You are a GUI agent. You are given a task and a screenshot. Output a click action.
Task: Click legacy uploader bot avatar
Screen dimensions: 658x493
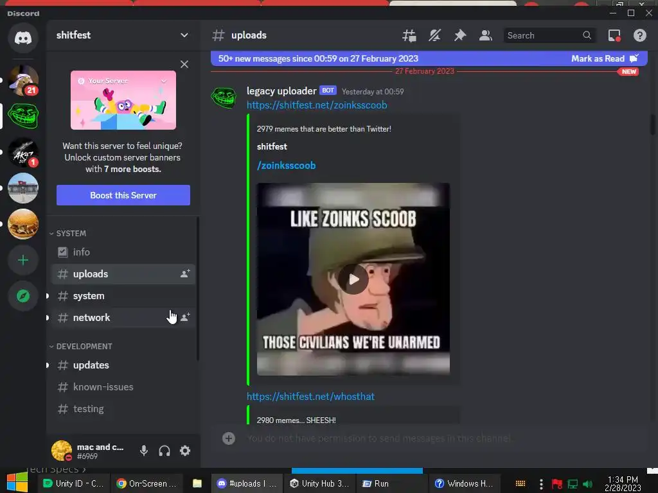click(224, 98)
